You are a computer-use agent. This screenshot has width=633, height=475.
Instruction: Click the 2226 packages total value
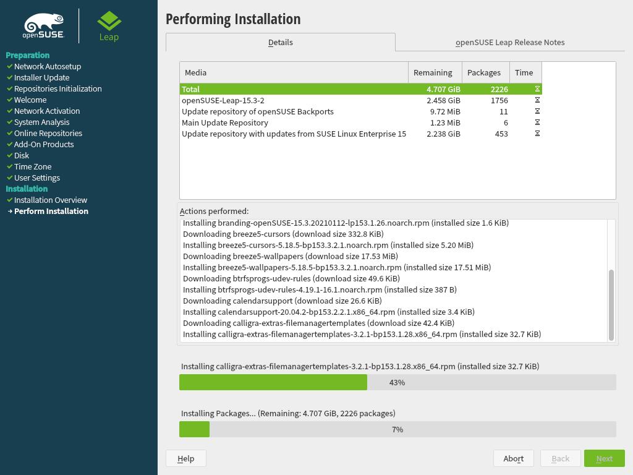click(x=499, y=89)
